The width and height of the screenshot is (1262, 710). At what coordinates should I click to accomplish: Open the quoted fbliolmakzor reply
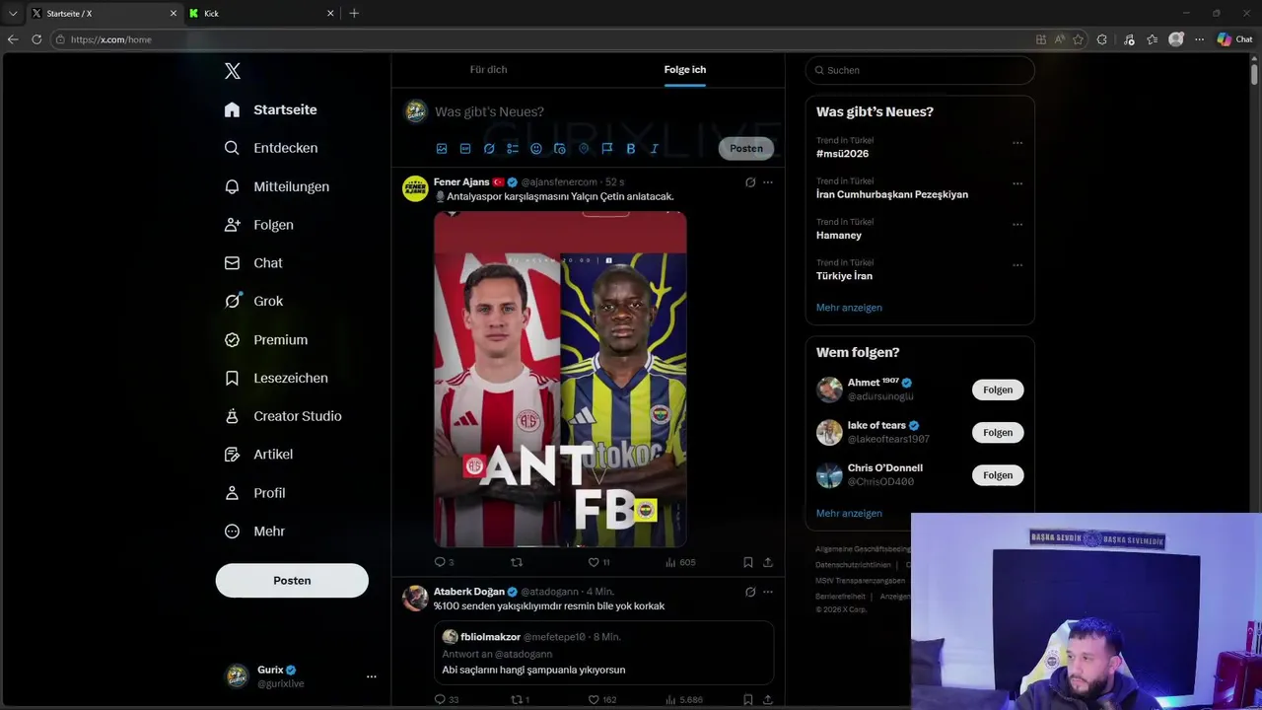click(603, 653)
